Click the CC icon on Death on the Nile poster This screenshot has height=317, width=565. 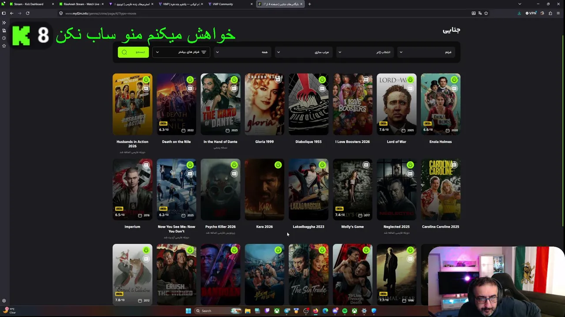[190, 88]
